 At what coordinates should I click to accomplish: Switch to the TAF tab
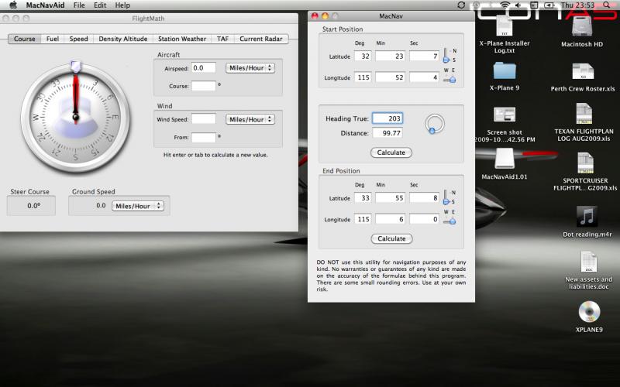coord(222,39)
